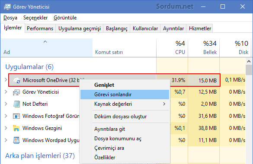Choose Özellikler from context menu
Screen dimensions: 253x164
click(125, 158)
